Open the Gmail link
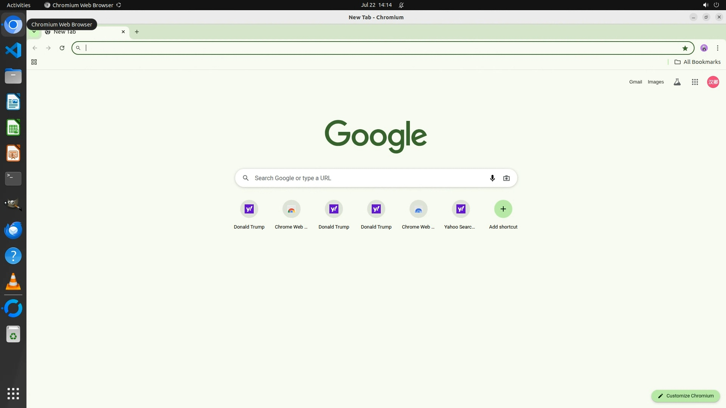Screen dimensions: 726x408 coord(635,82)
